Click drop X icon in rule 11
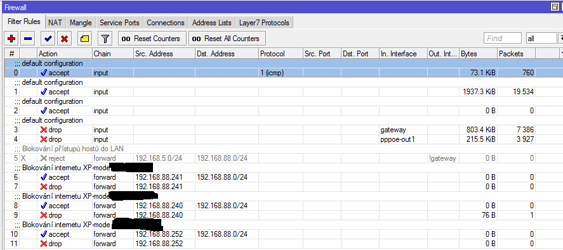The image size is (563, 250). 43,244
